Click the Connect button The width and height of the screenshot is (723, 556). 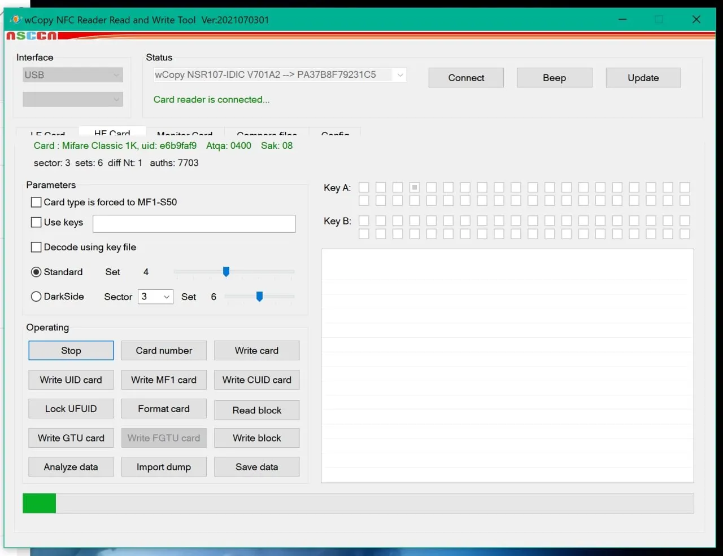(x=466, y=78)
